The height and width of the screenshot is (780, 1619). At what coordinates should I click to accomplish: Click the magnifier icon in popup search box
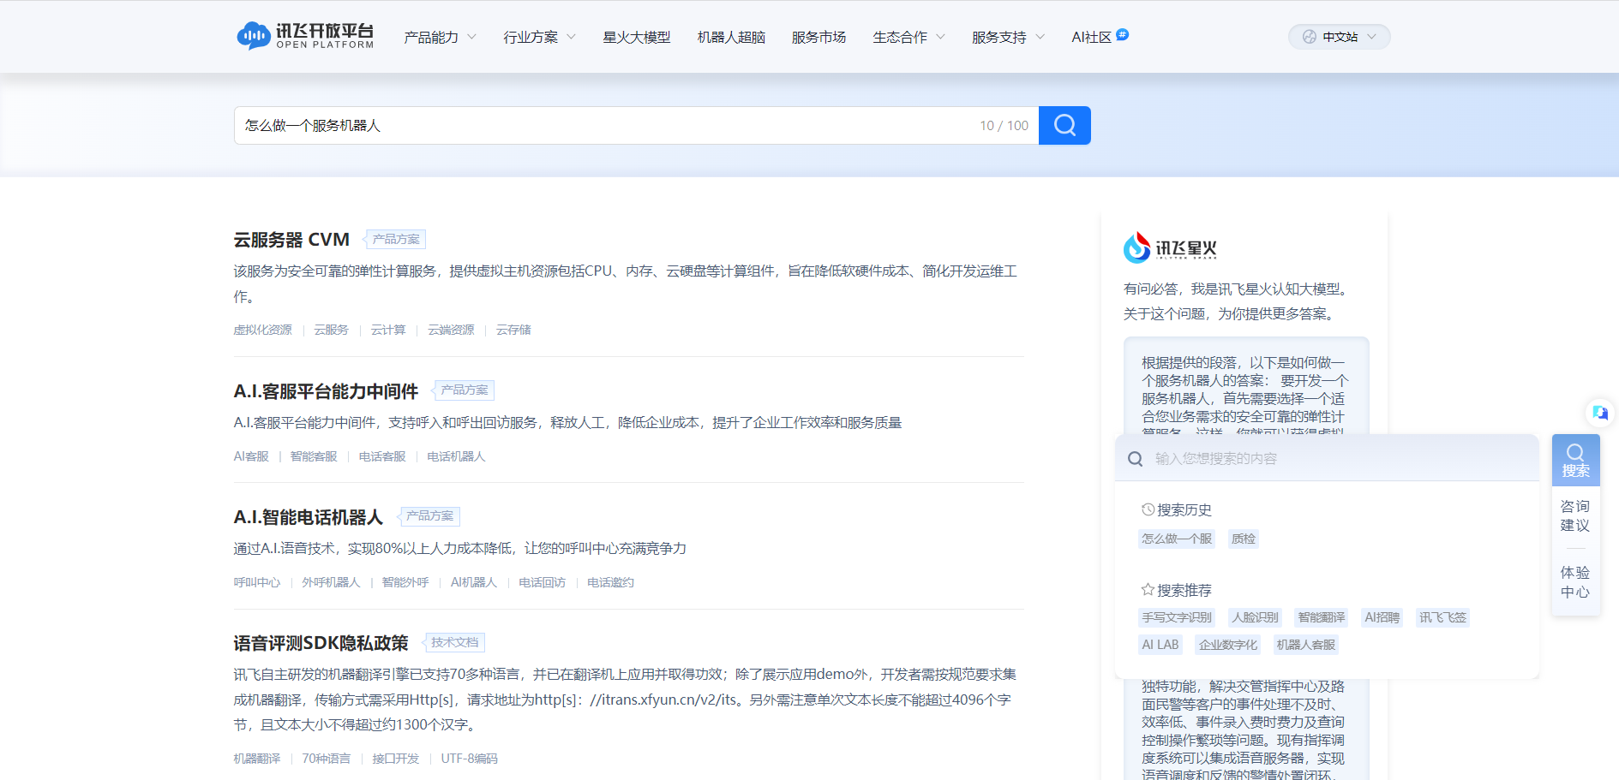tap(1135, 459)
